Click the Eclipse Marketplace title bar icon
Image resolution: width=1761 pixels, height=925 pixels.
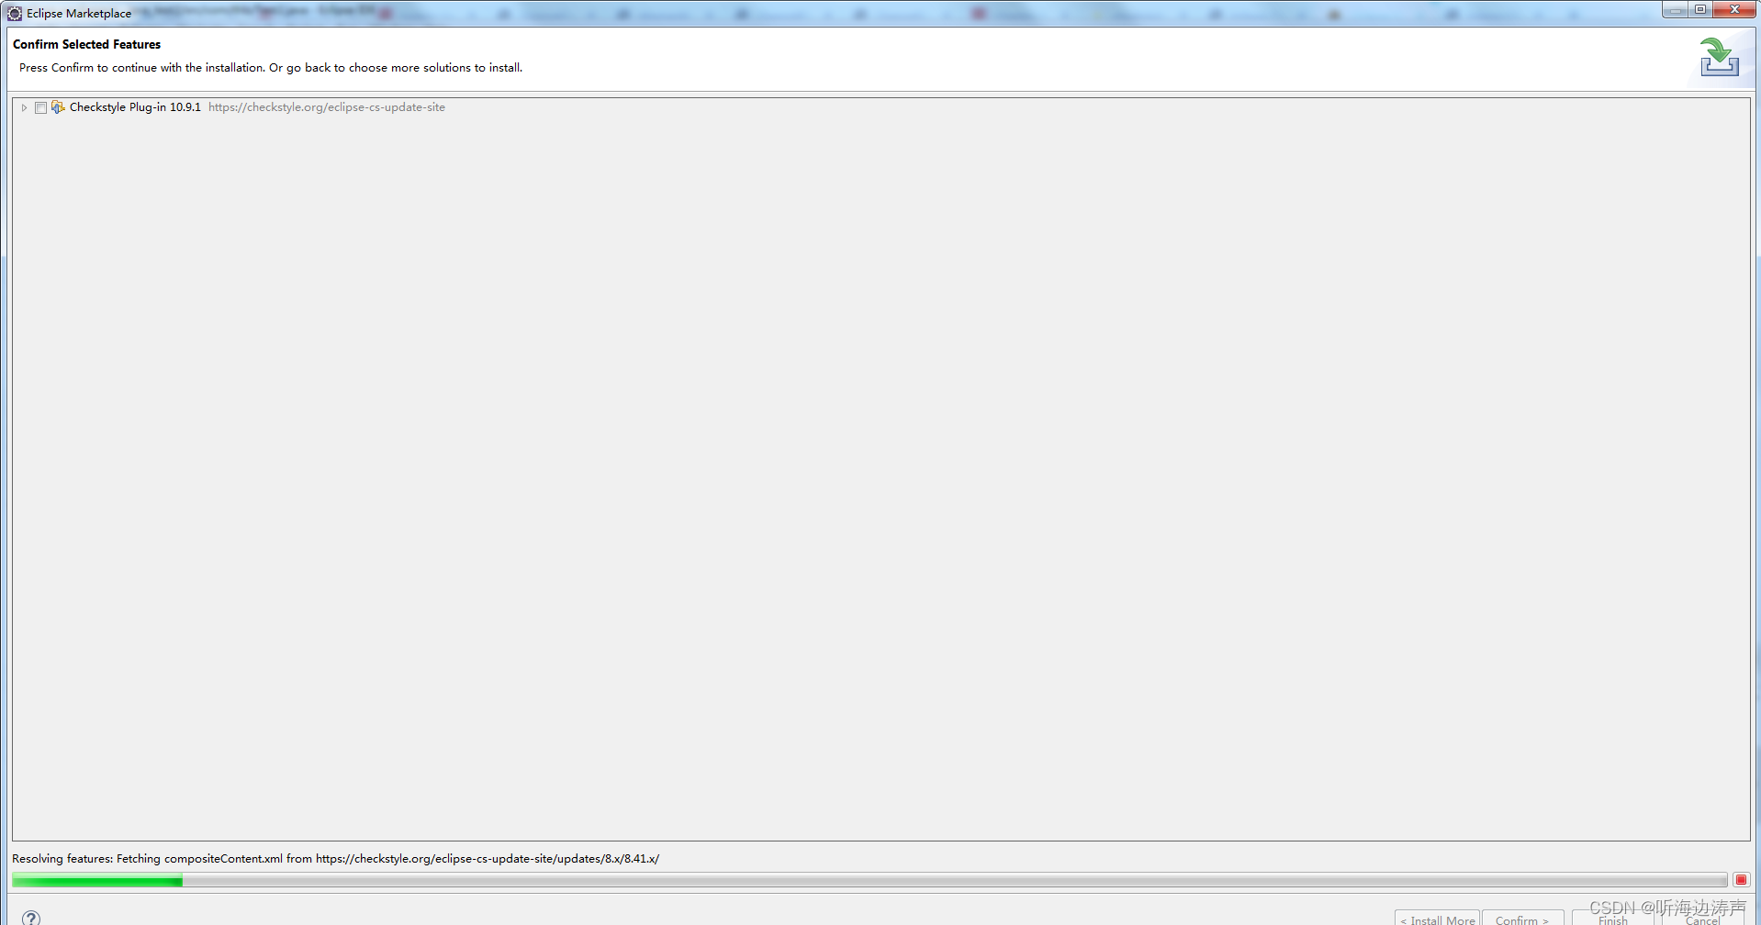pyautogui.click(x=15, y=14)
